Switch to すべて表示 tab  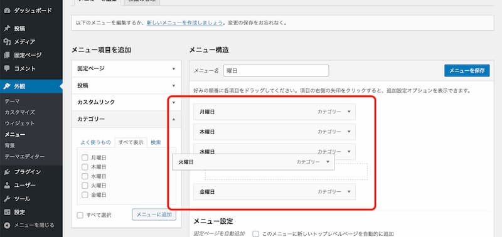click(131, 142)
